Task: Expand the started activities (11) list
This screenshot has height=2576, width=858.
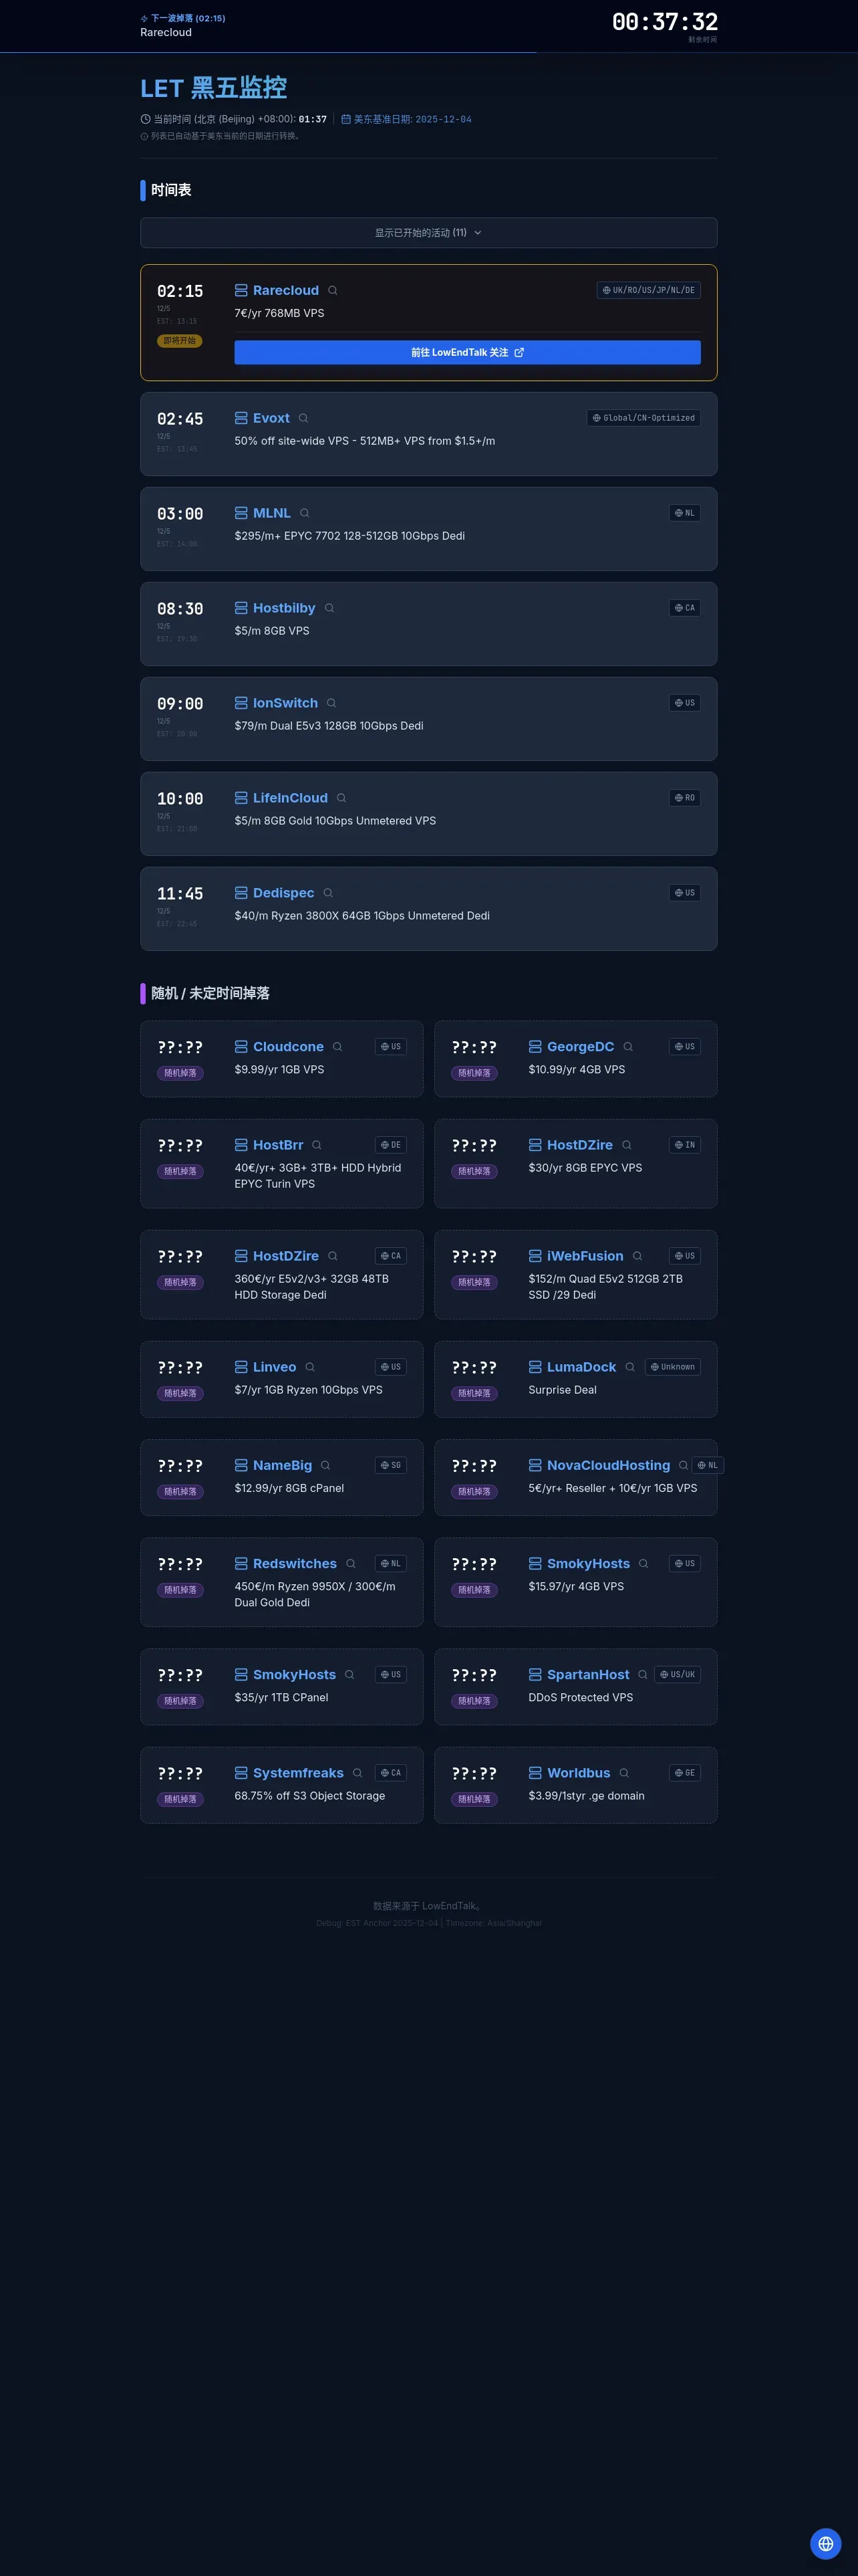Action: tap(428, 232)
